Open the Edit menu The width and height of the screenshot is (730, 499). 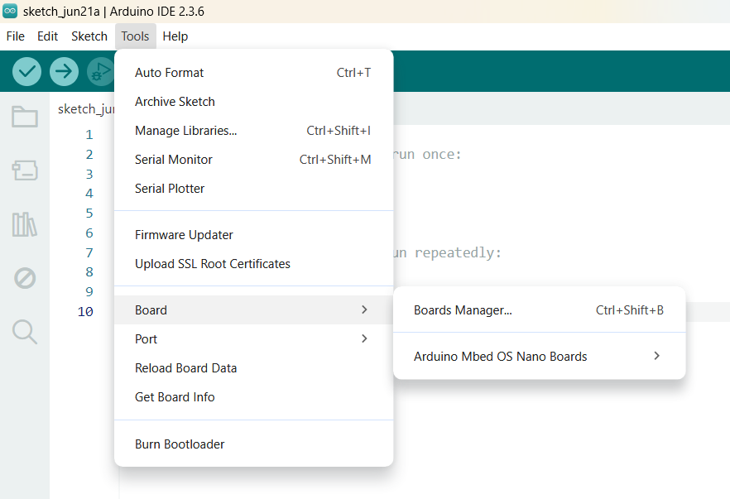click(x=47, y=36)
